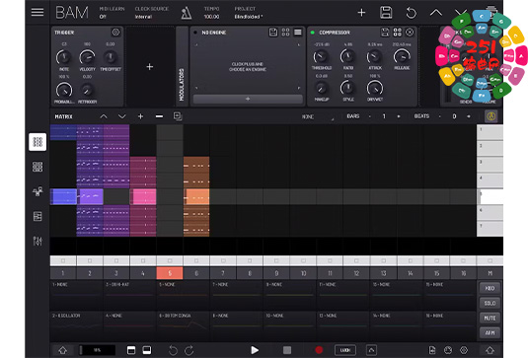The image size is (528, 358).
Task: Start playback with the play button
Action: 255,350
